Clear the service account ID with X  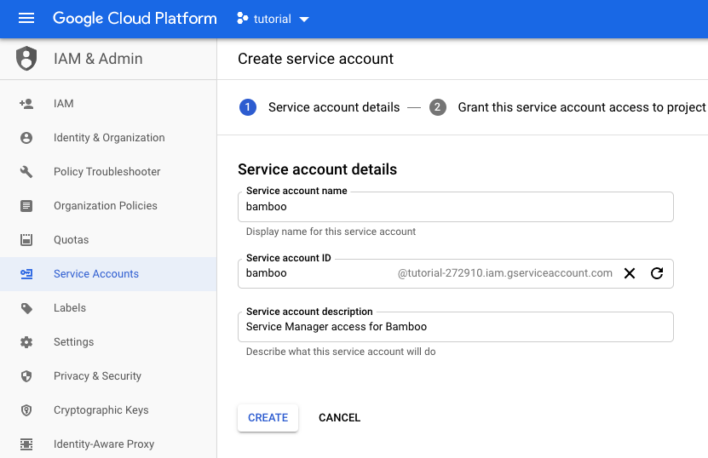(630, 273)
